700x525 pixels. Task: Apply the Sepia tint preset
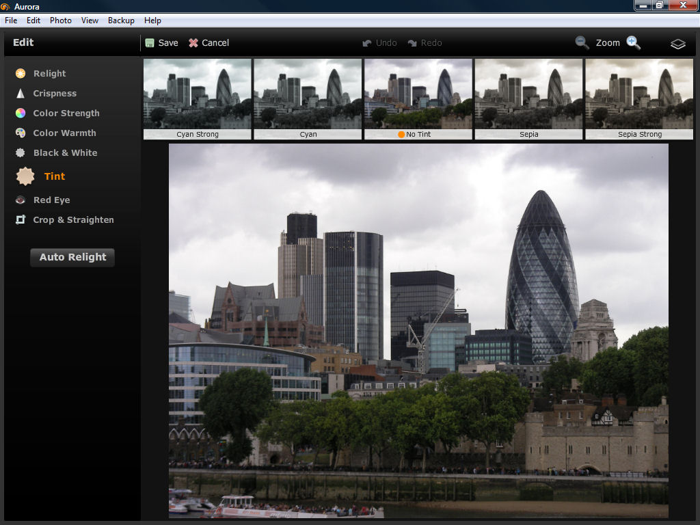pyautogui.click(x=529, y=99)
